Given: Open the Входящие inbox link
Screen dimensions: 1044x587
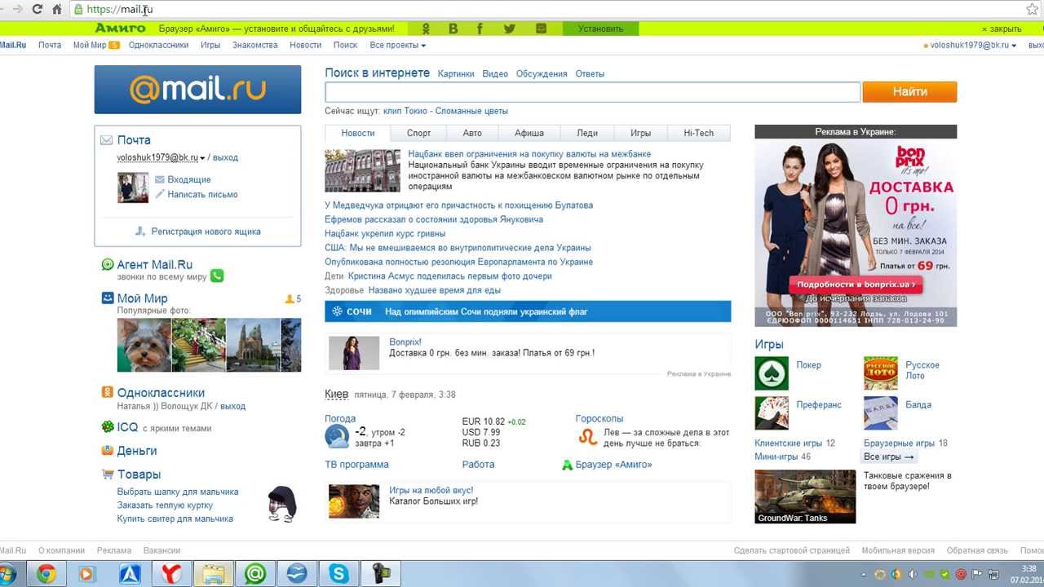Looking at the screenshot, I should [189, 179].
